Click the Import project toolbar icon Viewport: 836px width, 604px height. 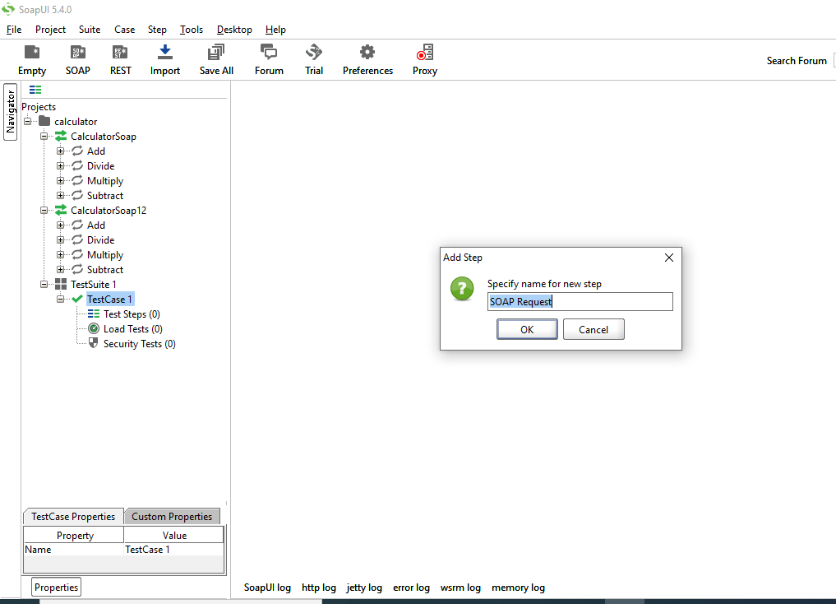(165, 53)
